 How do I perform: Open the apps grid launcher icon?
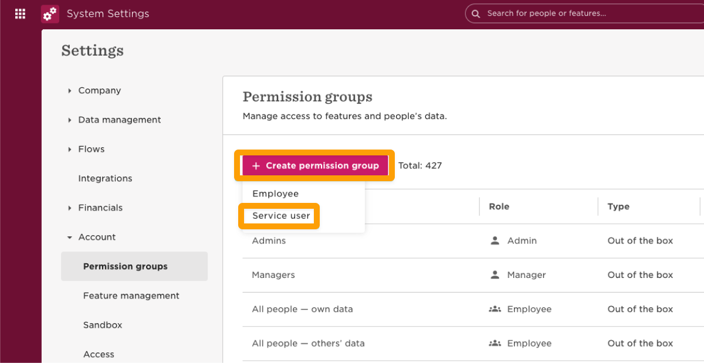point(20,13)
